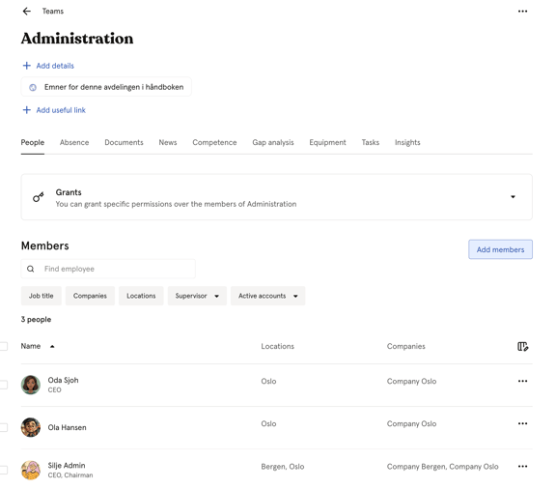The width and height of the screenshot is (556, 489).
Task: Click the Grants key icon
Action: 39,197
